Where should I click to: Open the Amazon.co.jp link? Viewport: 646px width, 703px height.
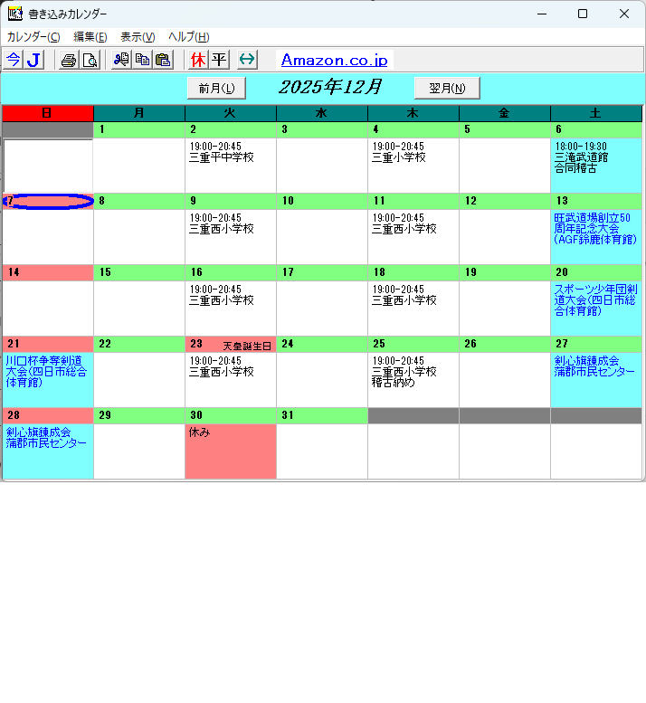click(x=334, y=60)
